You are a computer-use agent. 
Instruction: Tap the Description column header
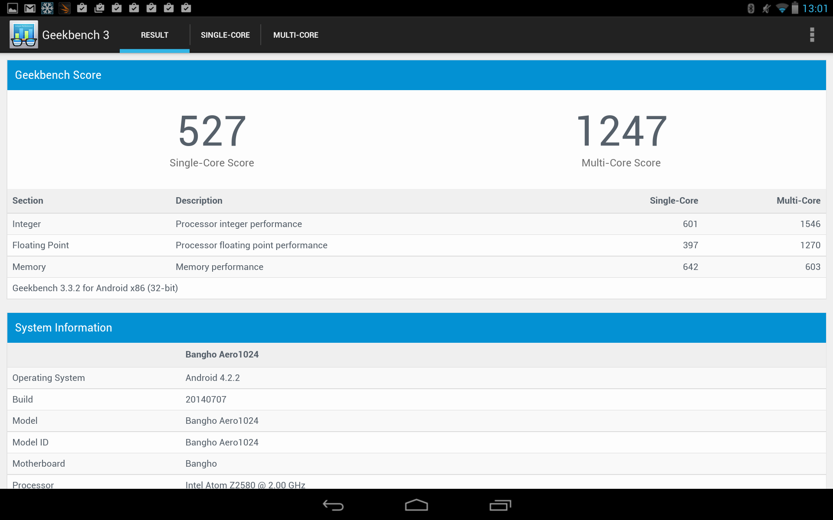click(199, 201)
